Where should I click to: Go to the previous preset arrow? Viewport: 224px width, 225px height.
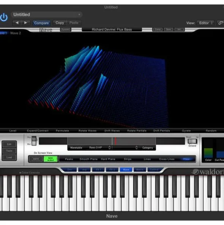pos(17,23)
